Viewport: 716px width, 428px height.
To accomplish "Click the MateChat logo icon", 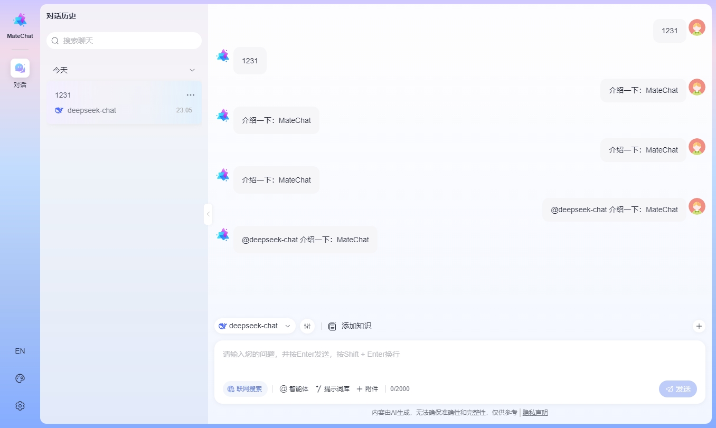I will [x=20, y=20].
